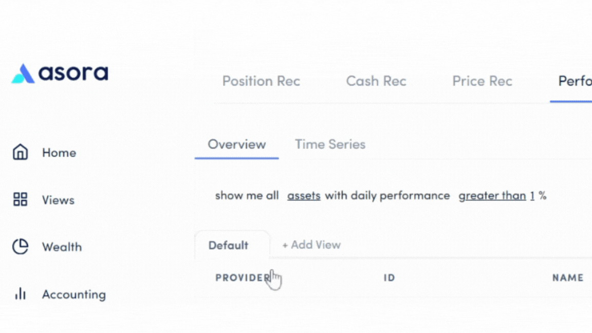This screenshot has height=333, width=592.
Task: Change the 'greater than' comparison operator
Action: pyautogui.click(x=492, y=195)
